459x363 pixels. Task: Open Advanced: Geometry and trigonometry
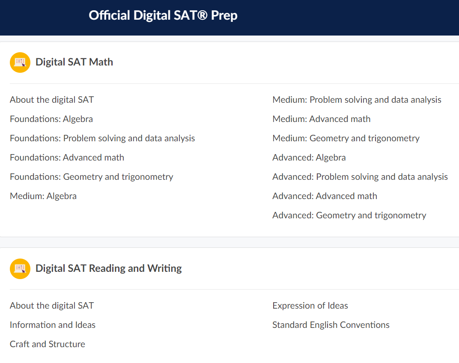click(x=349, y=215)
